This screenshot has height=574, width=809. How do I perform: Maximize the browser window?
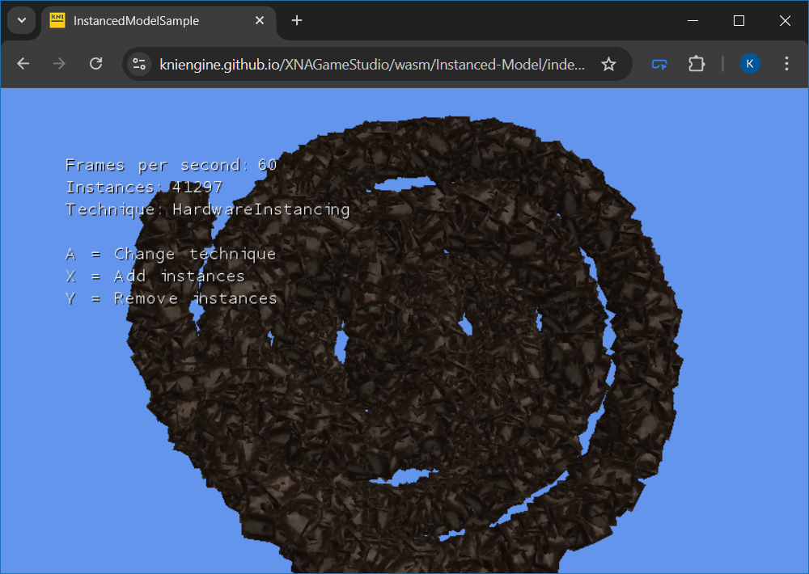point(739,21)
